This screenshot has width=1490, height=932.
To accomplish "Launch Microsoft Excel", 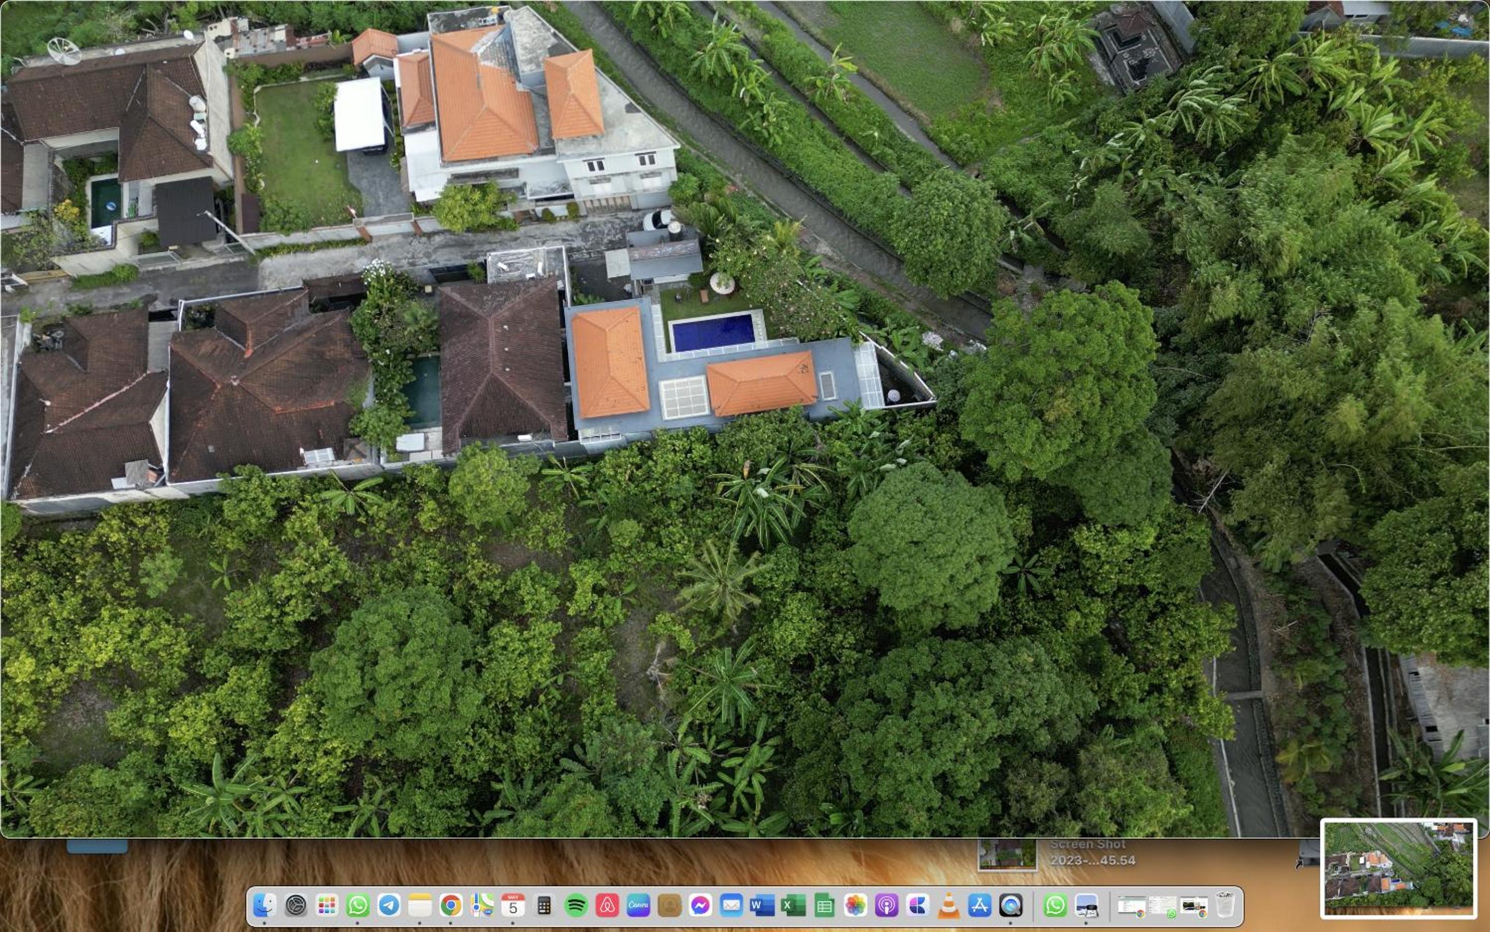I will pyautogui.click(x=793, y=906).
